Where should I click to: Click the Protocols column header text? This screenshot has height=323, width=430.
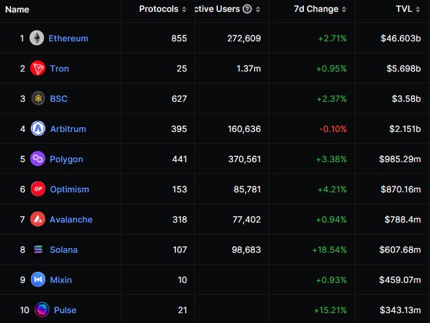coord(159,9)
